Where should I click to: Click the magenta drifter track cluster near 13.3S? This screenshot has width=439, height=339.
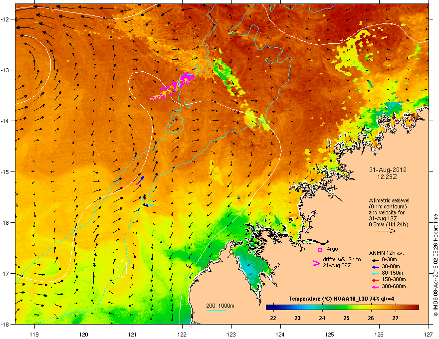[x=173, y=86]
